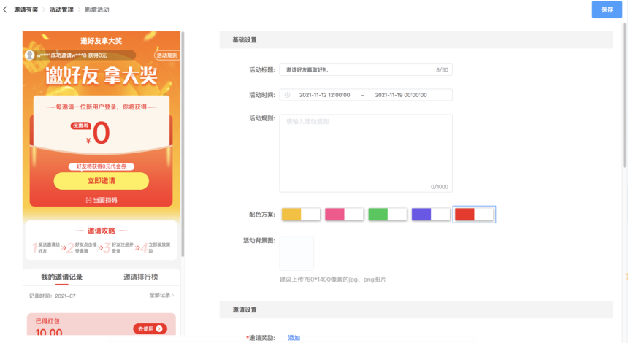Image resolution: width=628 pixels, height=343 pixels.
Task: Click the clock icon in 活动时间
Action: [287, 95]
